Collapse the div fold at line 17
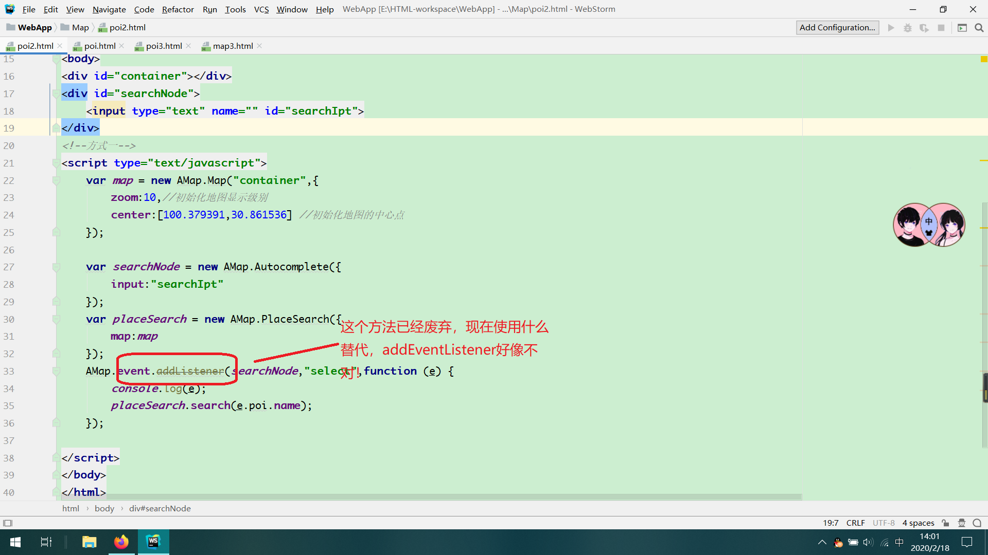This screenshot has width=988, height=555. pos(56,94)
